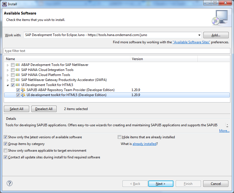Click the Details scroll stepper
Viewport: 234px width, 193px height.
click(227, 125)
